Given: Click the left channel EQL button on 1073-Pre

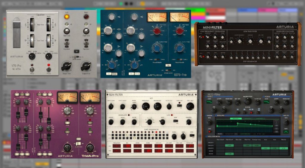Looking at the screenshot, I should [109, 74].
